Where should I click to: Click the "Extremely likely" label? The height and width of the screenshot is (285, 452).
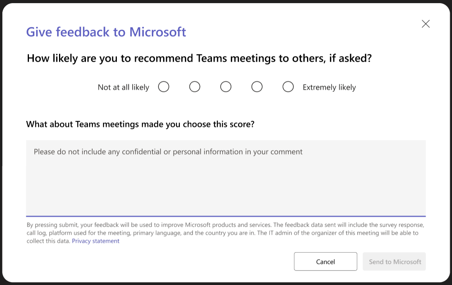[329, 87]
